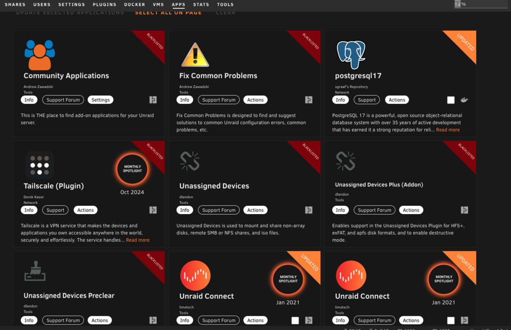This screenshot has height=330, width=511.
Task: Click Info on postgresql17 card
Action: pos(340,100)
